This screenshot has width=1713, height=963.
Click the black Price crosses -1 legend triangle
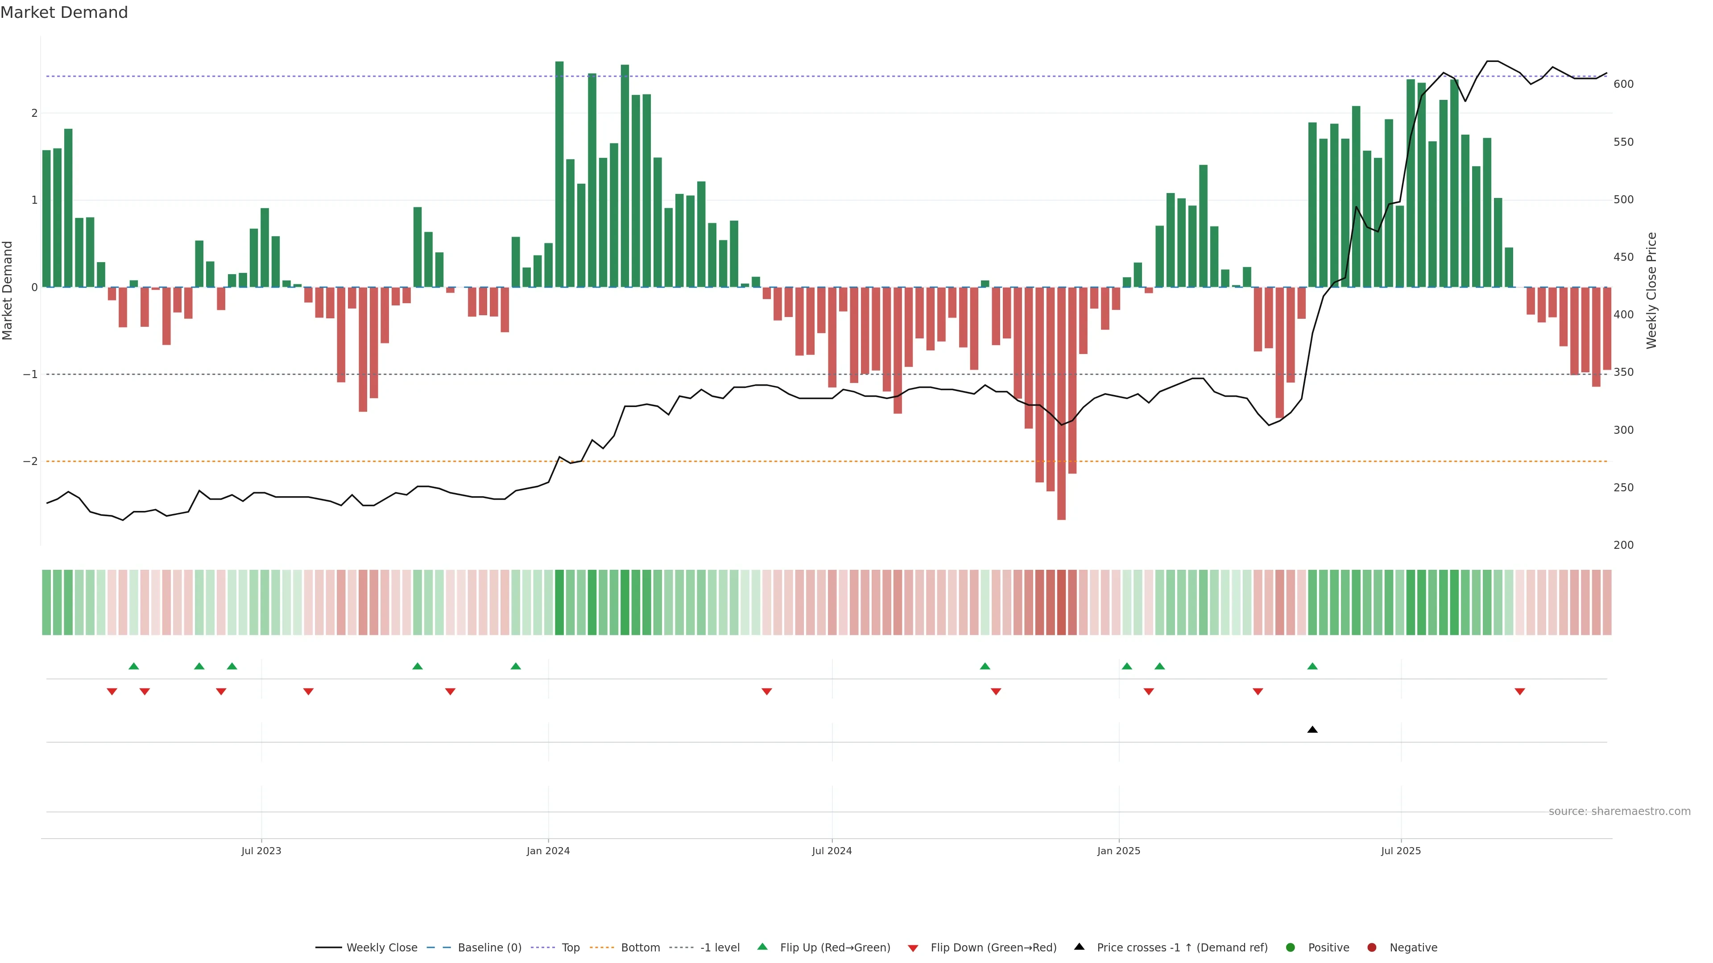click(1079, 947)
